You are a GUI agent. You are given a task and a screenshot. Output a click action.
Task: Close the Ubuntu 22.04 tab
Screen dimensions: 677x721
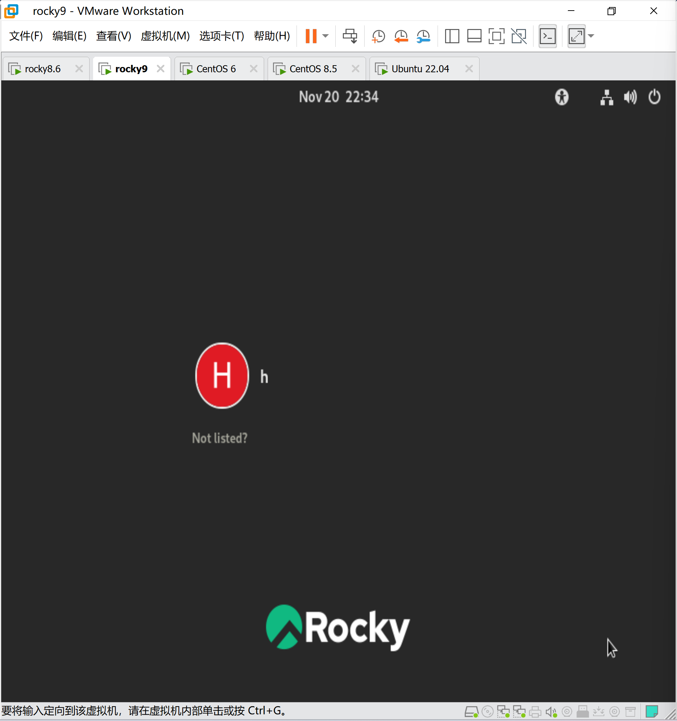tap(469, 68)
